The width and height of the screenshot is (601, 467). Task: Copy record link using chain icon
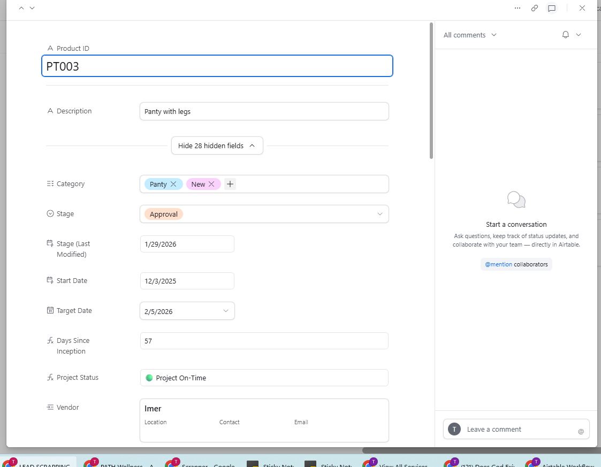pos(534,8)
